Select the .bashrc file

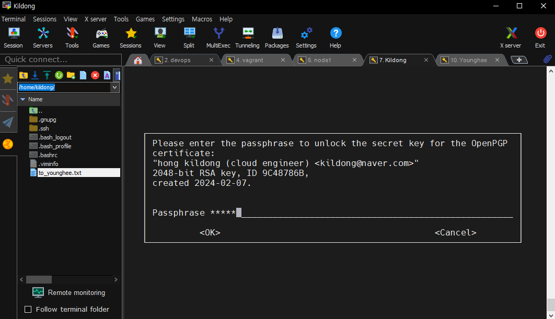pyautogui.click(x=43, y=155)
